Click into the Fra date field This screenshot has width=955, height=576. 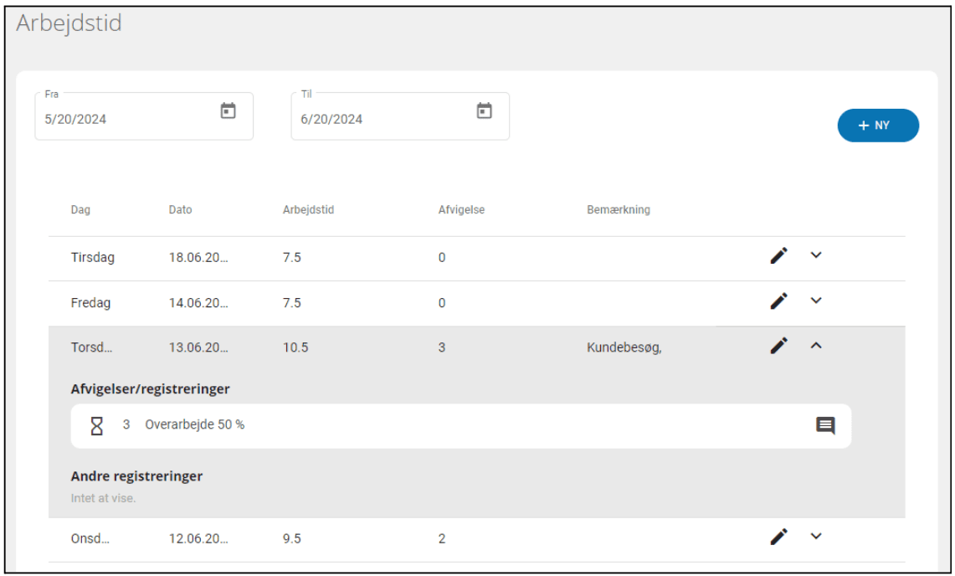point(126,119)
